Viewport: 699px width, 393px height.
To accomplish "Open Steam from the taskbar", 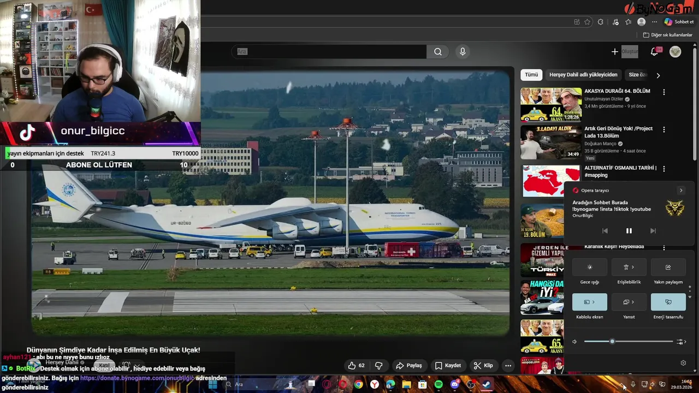I will (487, 385).
